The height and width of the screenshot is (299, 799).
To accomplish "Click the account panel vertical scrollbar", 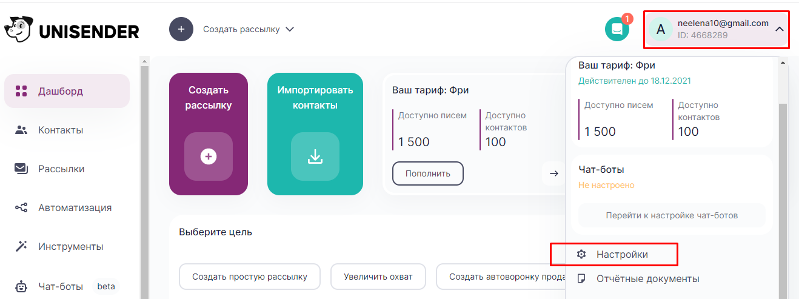I will click(782, 182).
